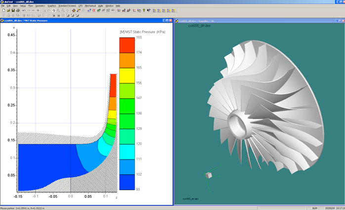Click the diamond fit-to-view icon
The width and height of the screenshot is (345, 210).
click(68, 10)
